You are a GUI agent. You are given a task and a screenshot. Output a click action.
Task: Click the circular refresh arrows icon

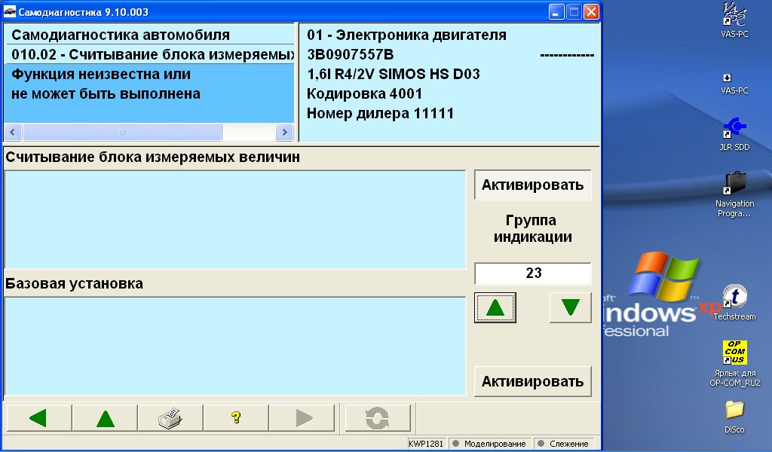378,418
